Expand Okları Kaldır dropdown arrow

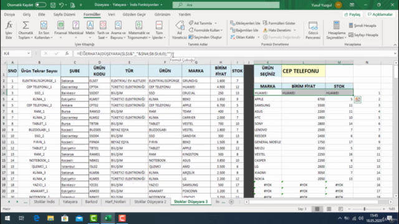(x=258, y=37)
